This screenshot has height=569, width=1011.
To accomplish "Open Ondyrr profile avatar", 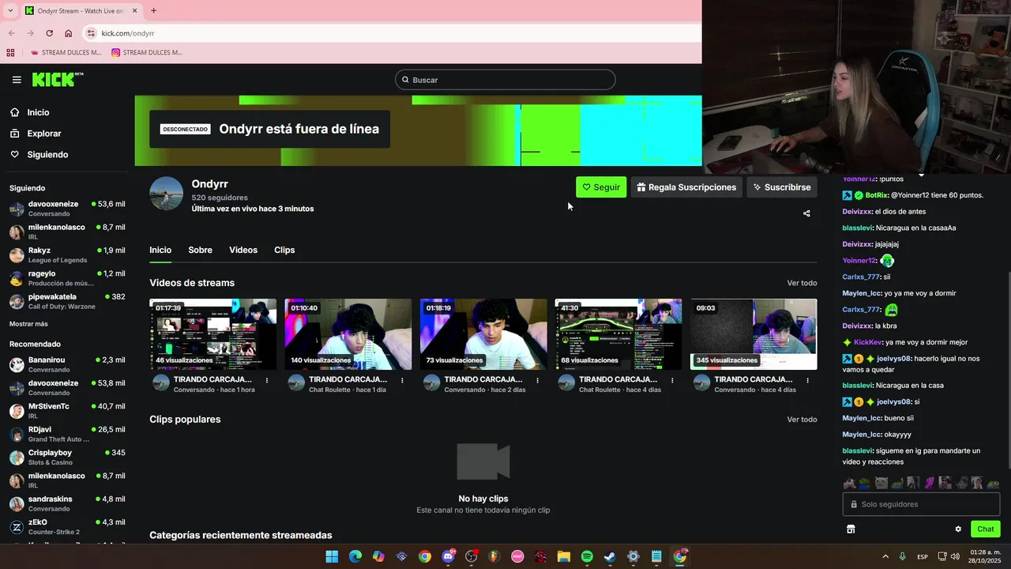I will tap(166, 194).
